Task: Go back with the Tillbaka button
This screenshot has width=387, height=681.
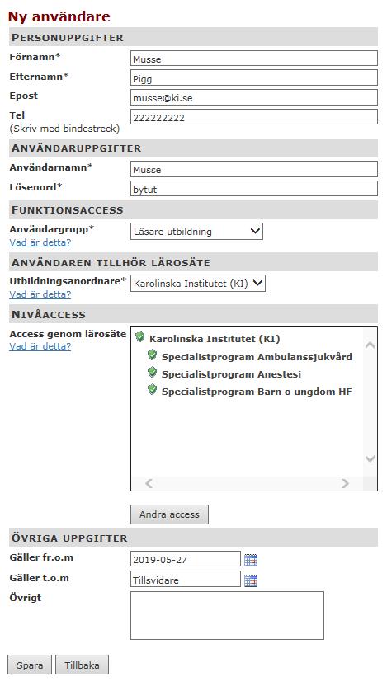Action: tap(82, 665)
